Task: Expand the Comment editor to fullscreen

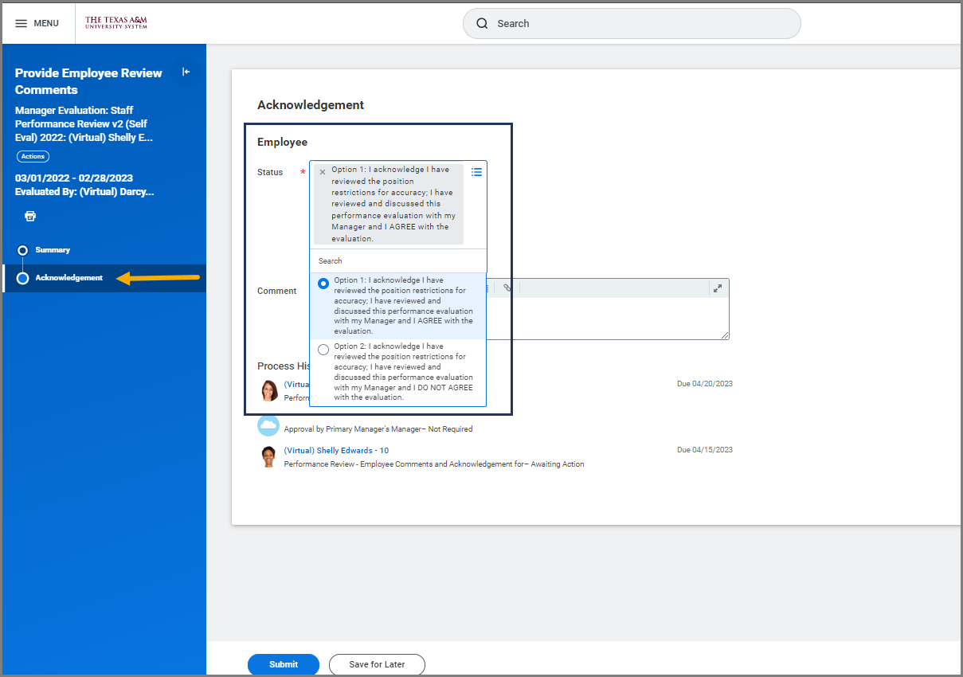Action: (717, 288)
